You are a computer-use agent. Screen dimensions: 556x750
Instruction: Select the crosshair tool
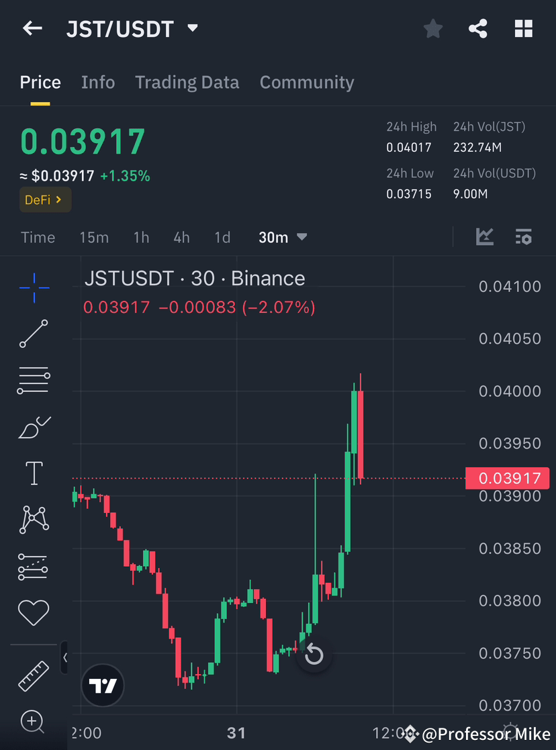point(34,287)
